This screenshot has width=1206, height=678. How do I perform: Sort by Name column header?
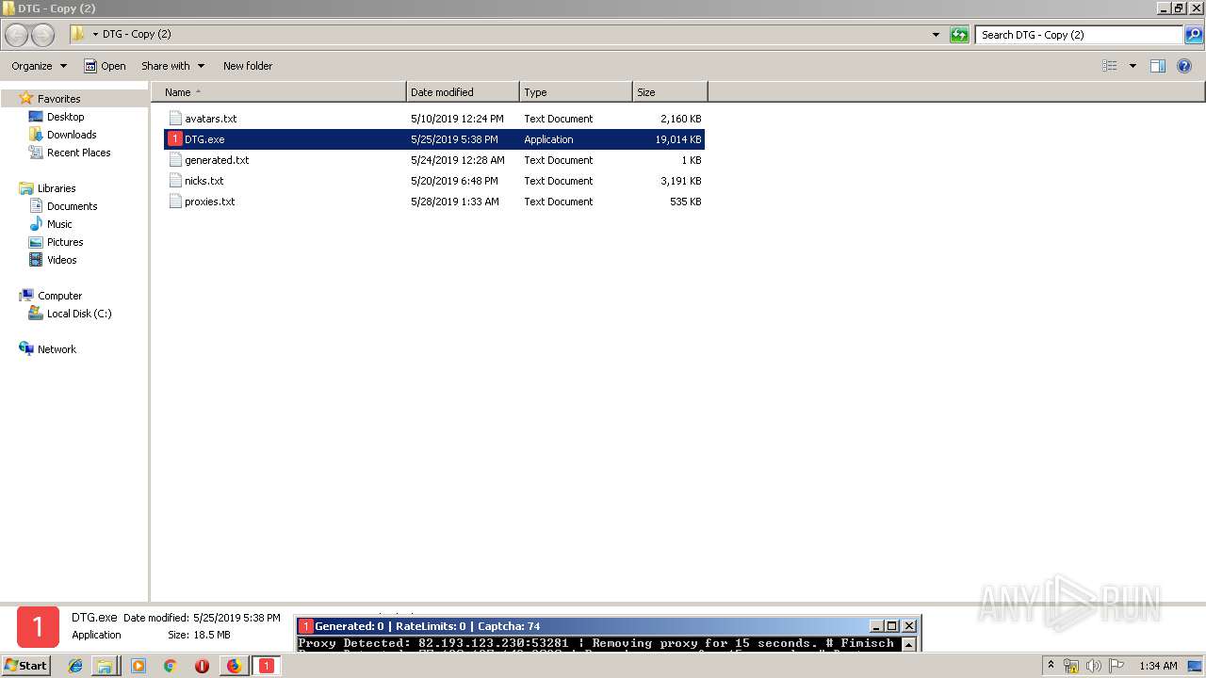pos(279,92)
